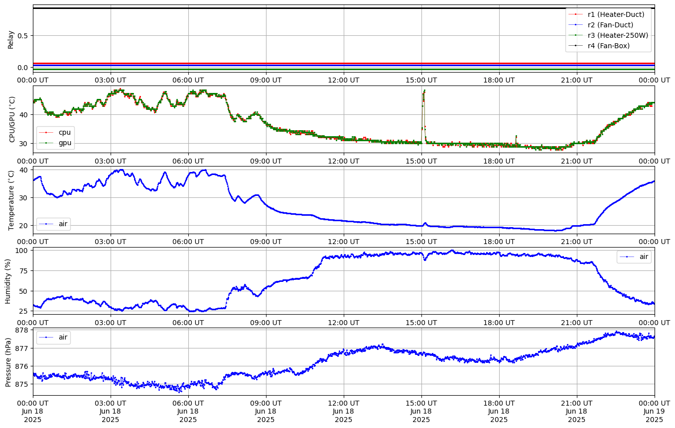Viewport: 675px width, 428px height.
Task: Click the Relay y-axis label
Action: (x=11, y=39)
